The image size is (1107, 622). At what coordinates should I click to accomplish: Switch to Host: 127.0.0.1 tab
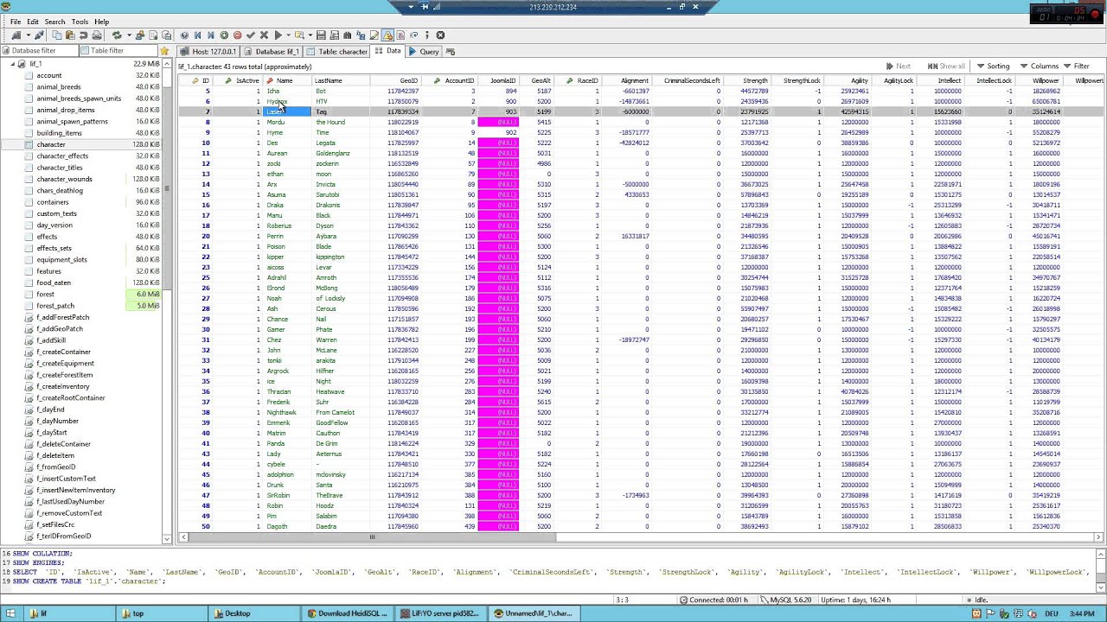coord(208,52)
